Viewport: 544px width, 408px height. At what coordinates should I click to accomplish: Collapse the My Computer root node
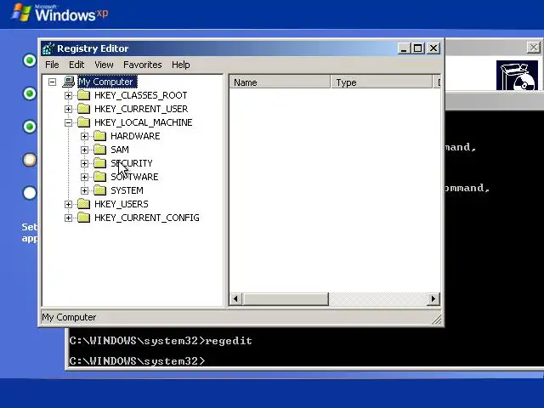pyautogui.click(x=52, y=82)
